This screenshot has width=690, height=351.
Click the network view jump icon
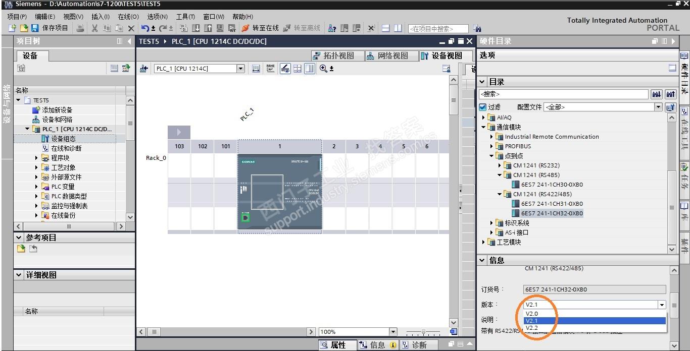(144, 69)
